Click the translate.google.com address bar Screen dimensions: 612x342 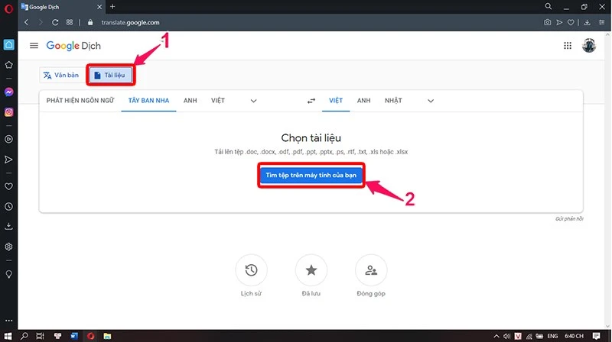point(130,23)
